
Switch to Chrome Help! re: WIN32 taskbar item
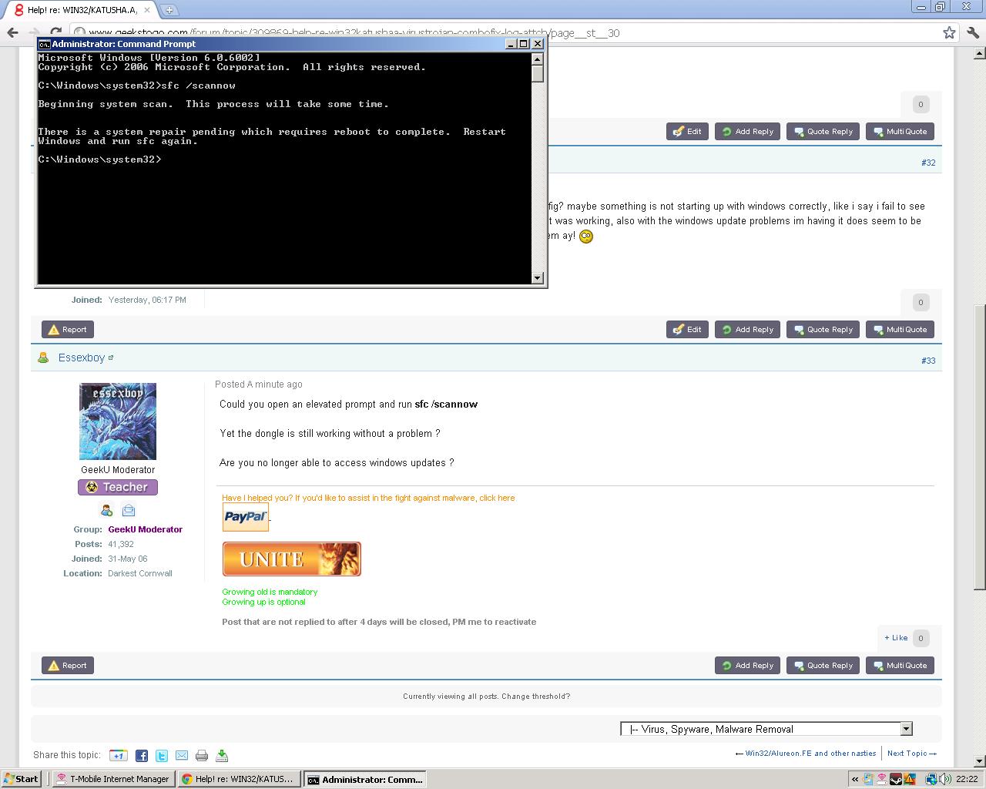click(x=238, y=779)
